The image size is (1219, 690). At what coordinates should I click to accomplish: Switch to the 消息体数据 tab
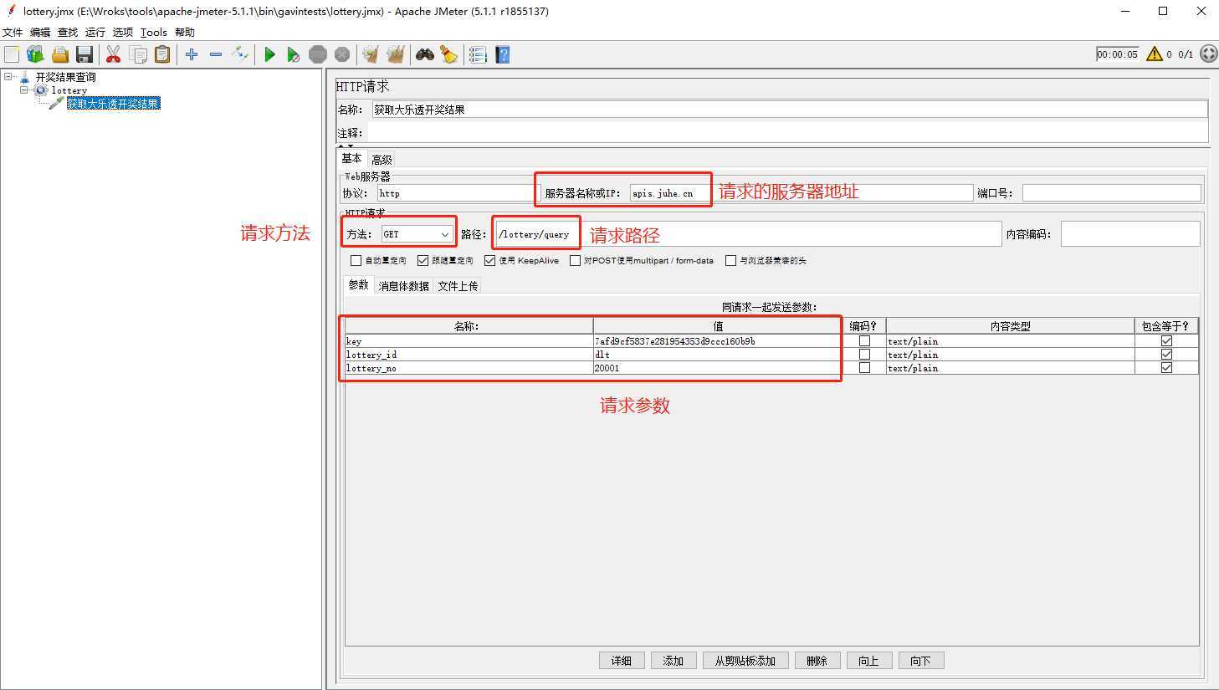coord(404,286)
